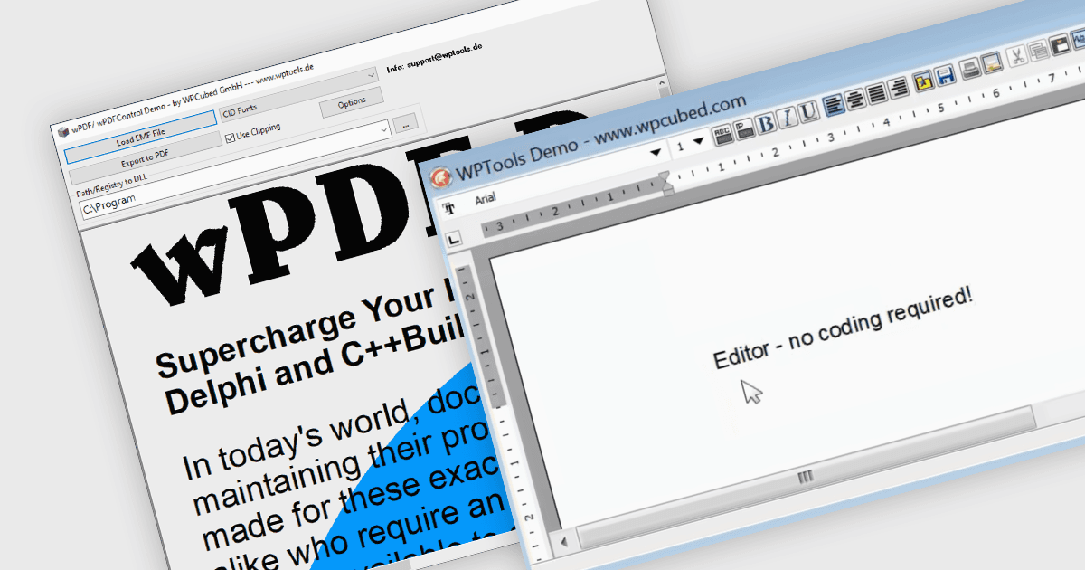
Task: Toggle Bold formatting in WPTools toolbar
Action: (x=765, y=123)
